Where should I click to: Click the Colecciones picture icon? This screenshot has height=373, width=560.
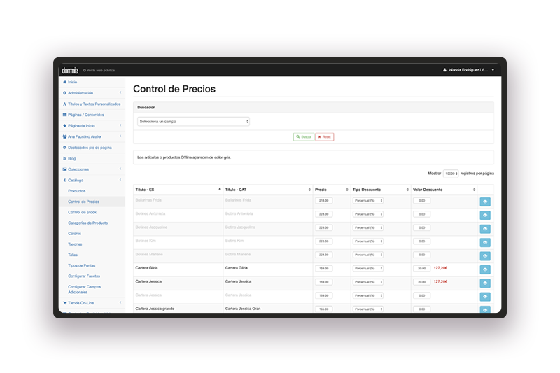tap(64, 169)
